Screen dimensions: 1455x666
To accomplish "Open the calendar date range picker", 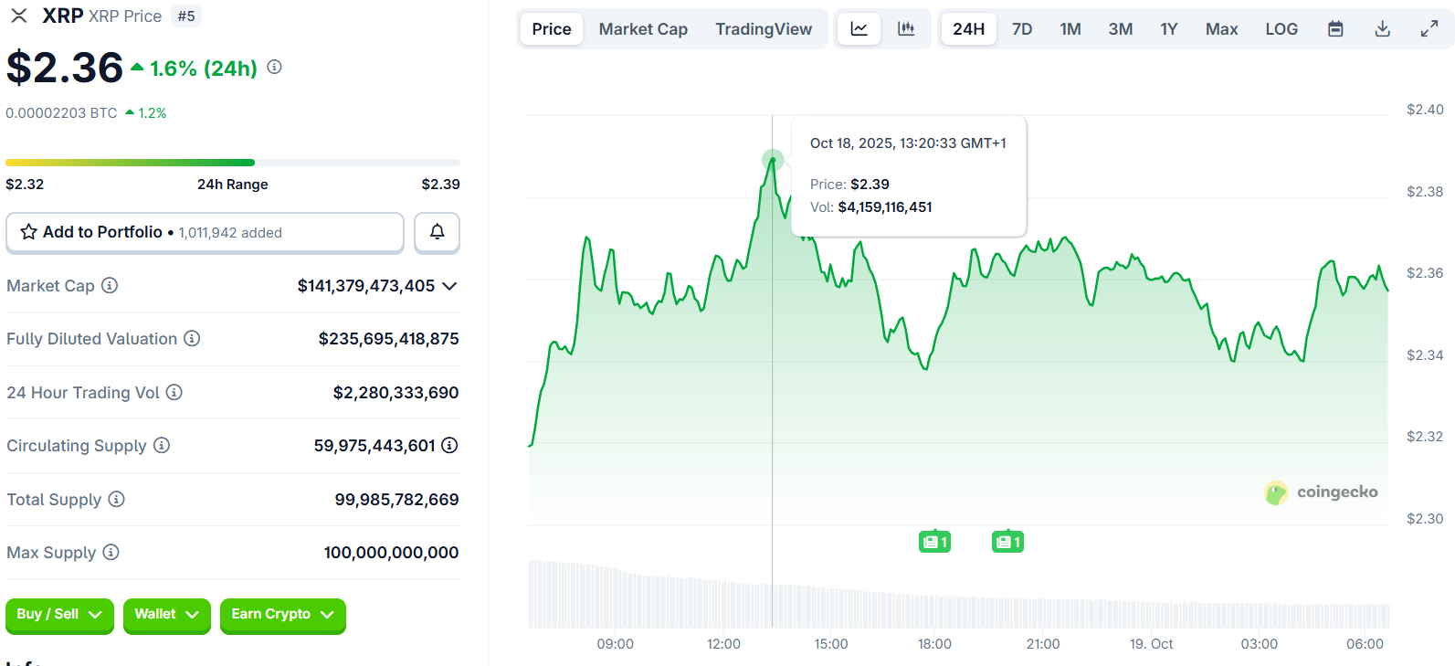I will pyautogui.click(x=1335, y=29).
